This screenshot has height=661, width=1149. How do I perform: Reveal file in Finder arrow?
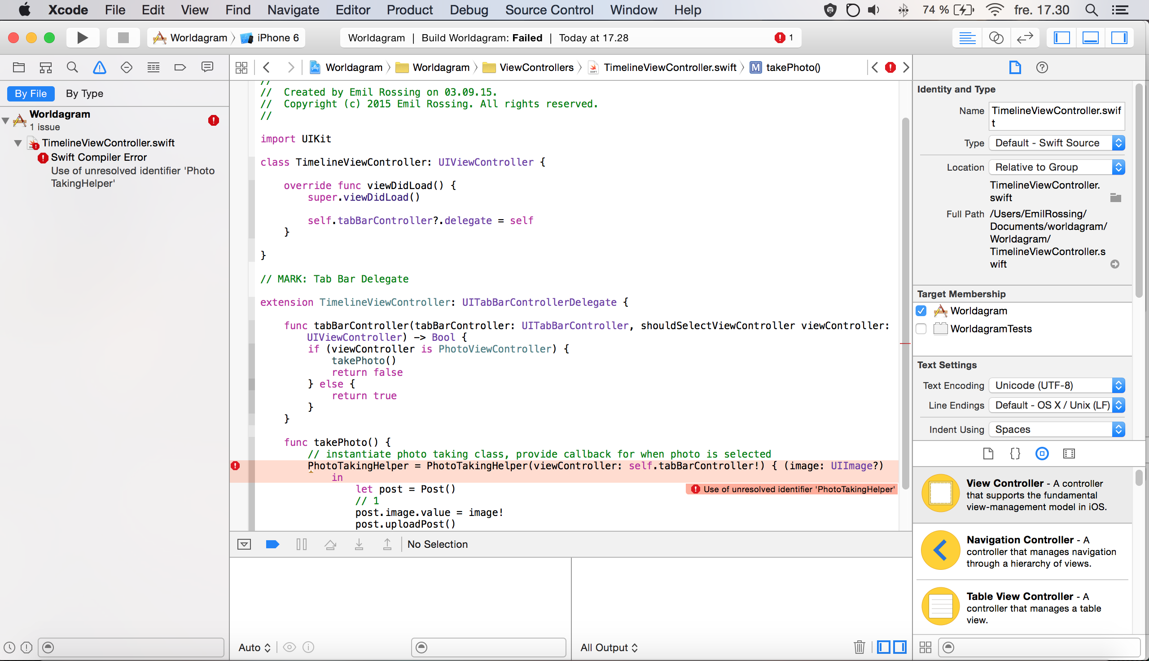pos(1114,264)
